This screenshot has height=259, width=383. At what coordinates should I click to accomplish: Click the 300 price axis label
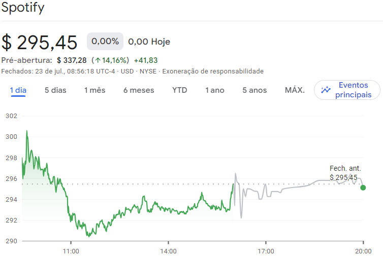click(x=12, y=137)
